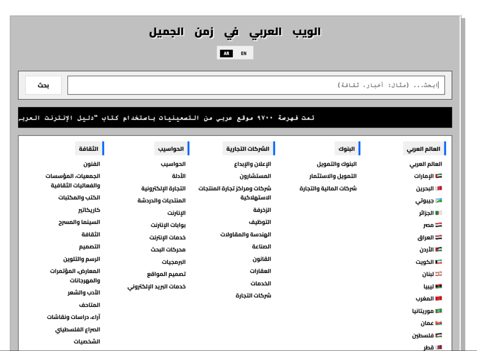The width and height of the screenshot is (477, 351).
Task: Switch language to EN
Action: [244, 54]
